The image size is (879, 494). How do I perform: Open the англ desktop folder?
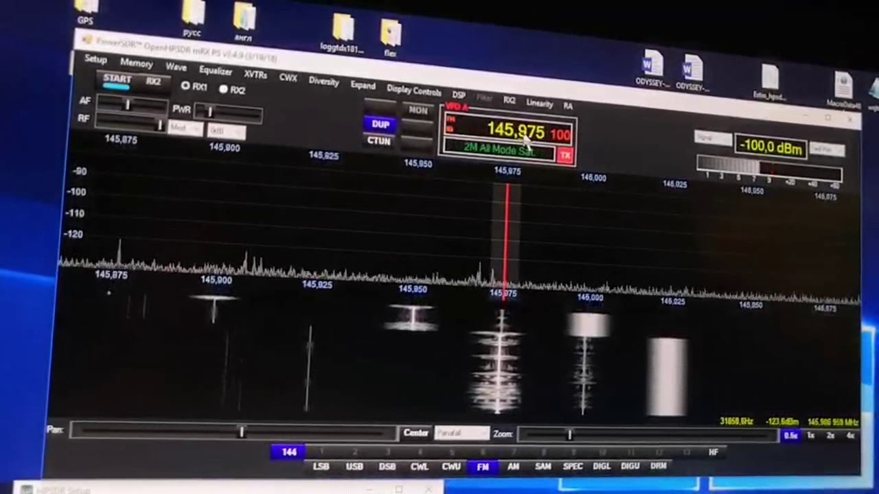244,22
